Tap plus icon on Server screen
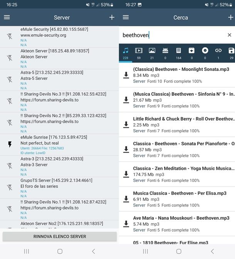 (112, 17)
